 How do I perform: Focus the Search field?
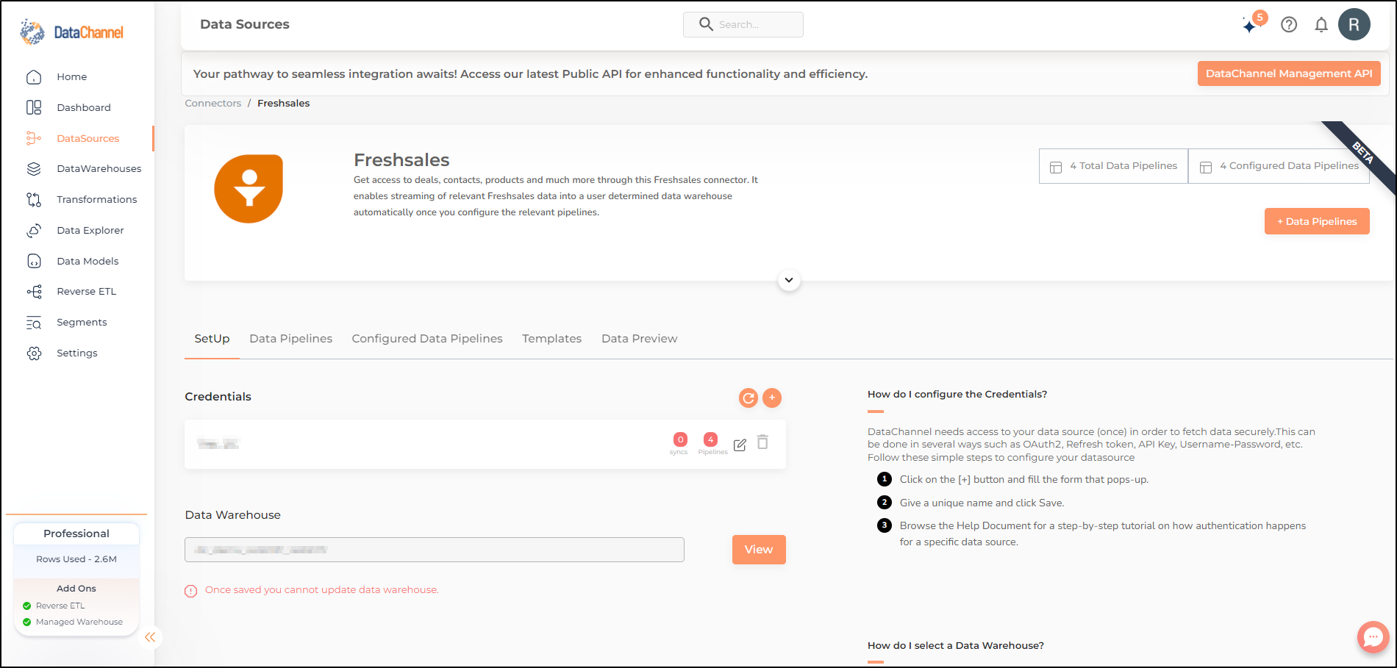[x=743, y=24]
